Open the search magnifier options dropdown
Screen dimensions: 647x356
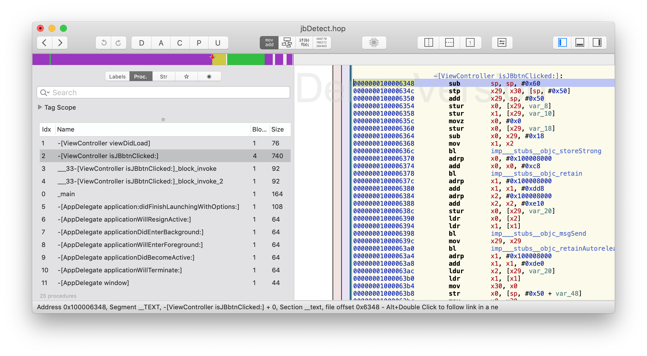pos(45,93)
